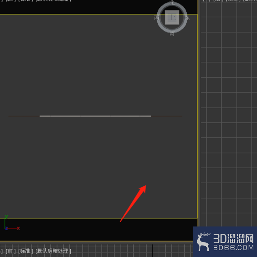The width and height of the screenshot is (257, 257).
Task: Open the [前] viewport view menu
Action: [x=11, y=251]
